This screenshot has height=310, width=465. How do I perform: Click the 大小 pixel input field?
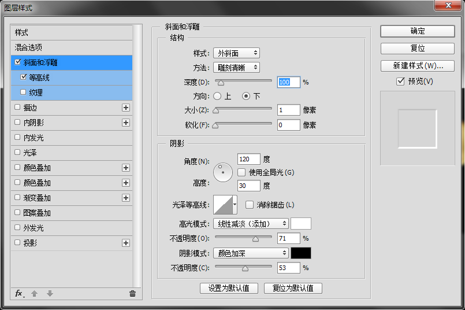click(289, 110)
